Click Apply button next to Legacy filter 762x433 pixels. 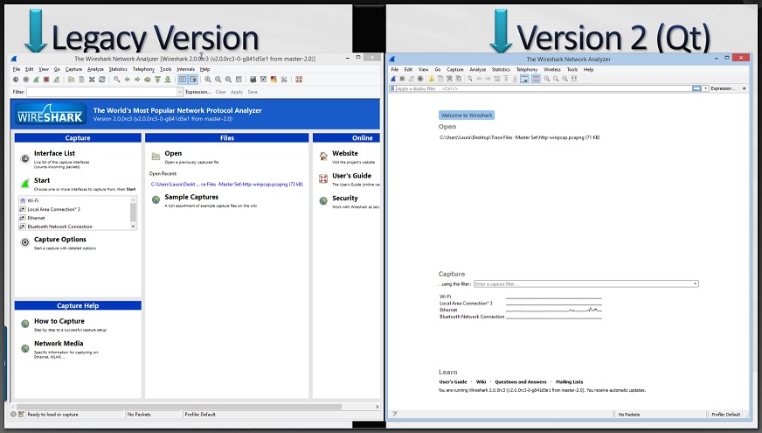pyautogui.click(x=237, y=92)
